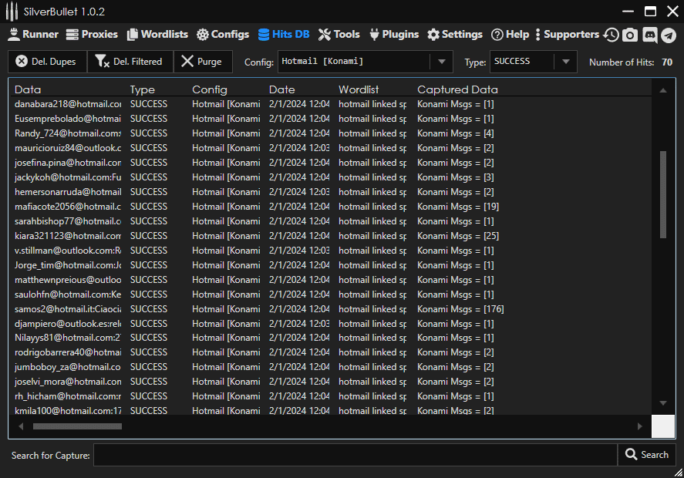Click the Search button

point(646,455)
